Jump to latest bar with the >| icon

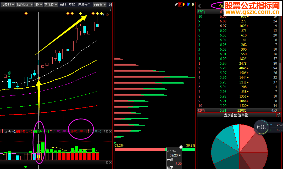(x=110, y=5)
